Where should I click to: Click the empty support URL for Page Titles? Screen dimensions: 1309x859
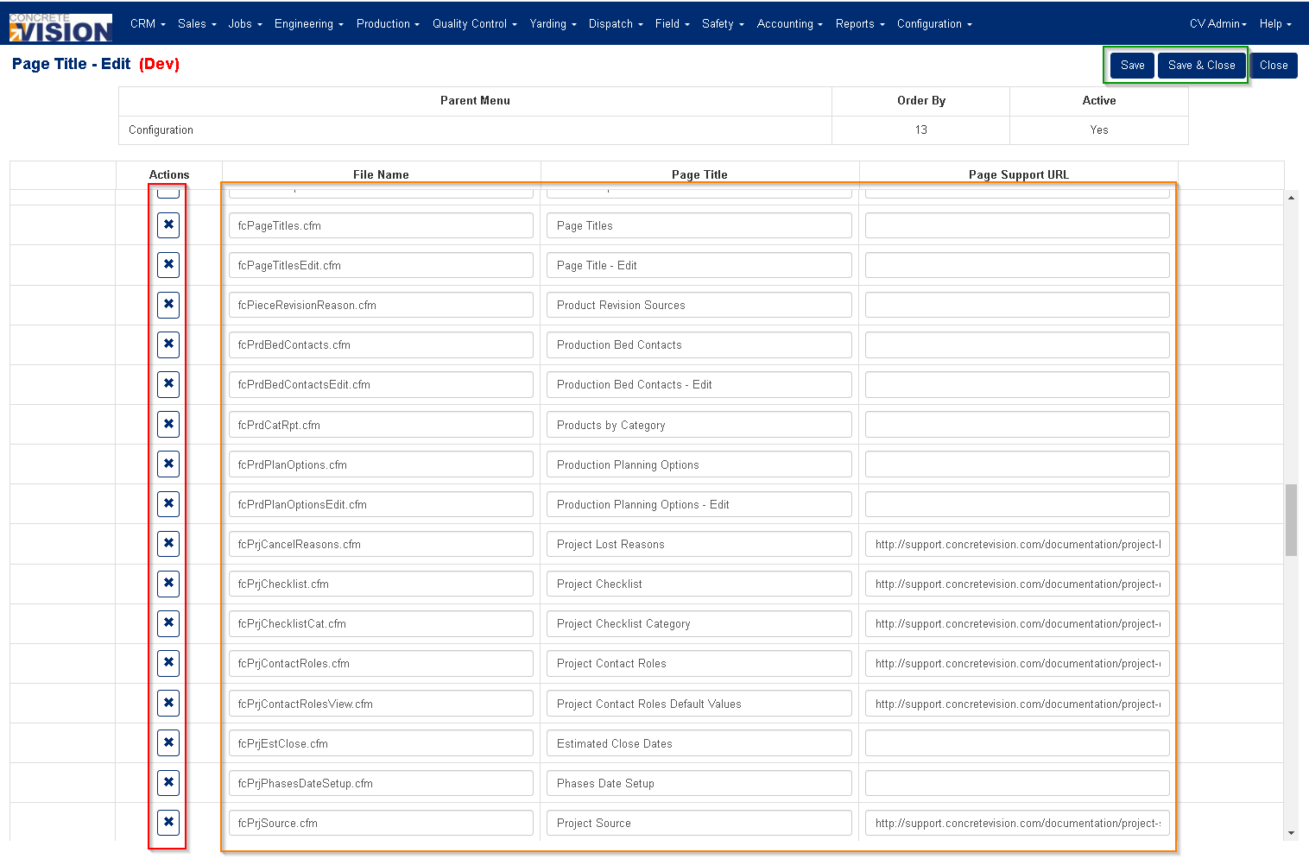click(x=1017, y=225)
